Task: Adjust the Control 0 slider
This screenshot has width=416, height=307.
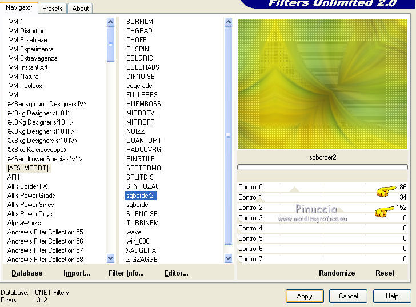Action: point(322,187)
